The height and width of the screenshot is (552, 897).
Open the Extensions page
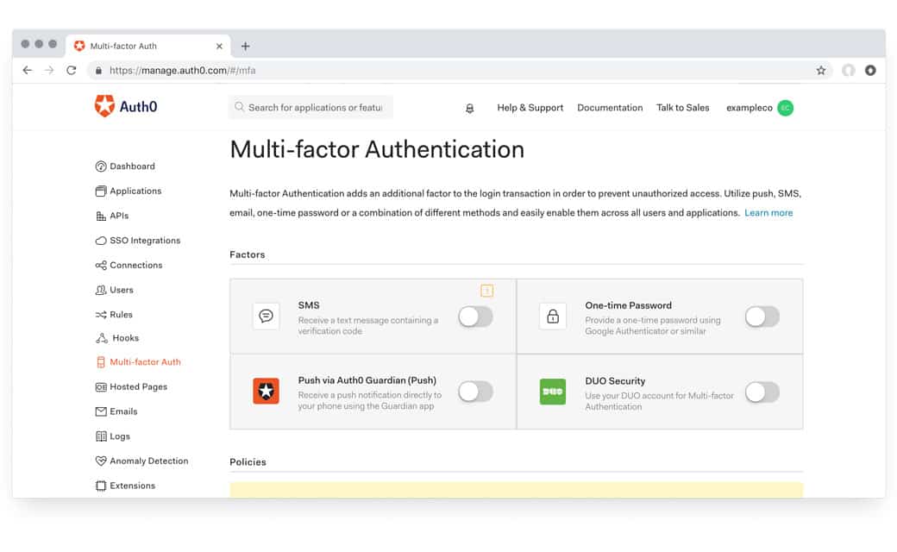[132, 485]
